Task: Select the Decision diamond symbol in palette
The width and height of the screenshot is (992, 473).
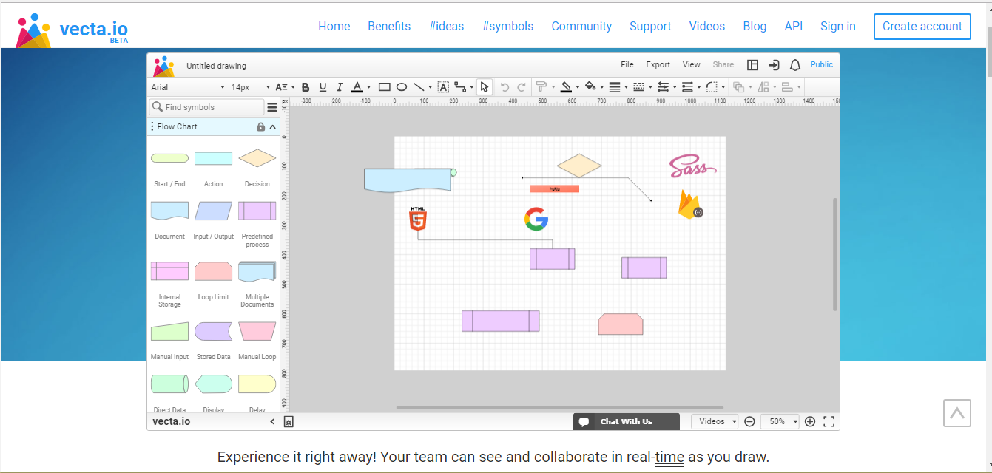Action: coord(257,158)
